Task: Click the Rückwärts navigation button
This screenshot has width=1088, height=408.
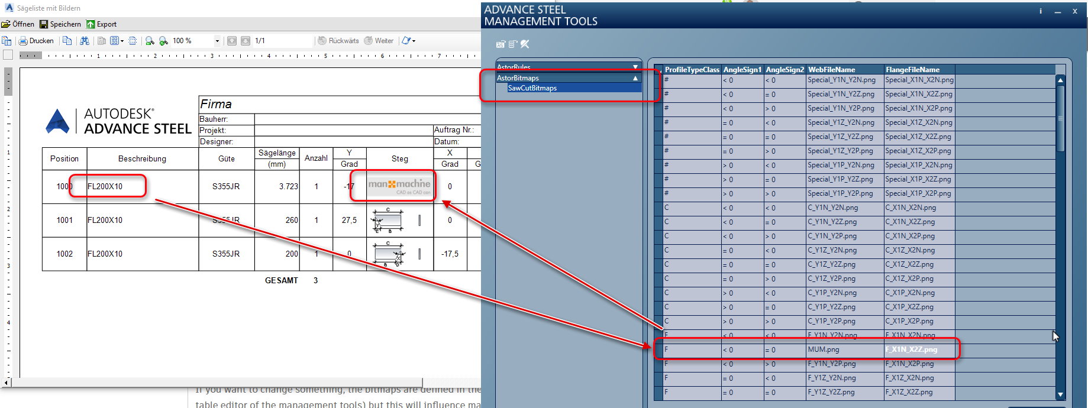Action: coord(338,41)
